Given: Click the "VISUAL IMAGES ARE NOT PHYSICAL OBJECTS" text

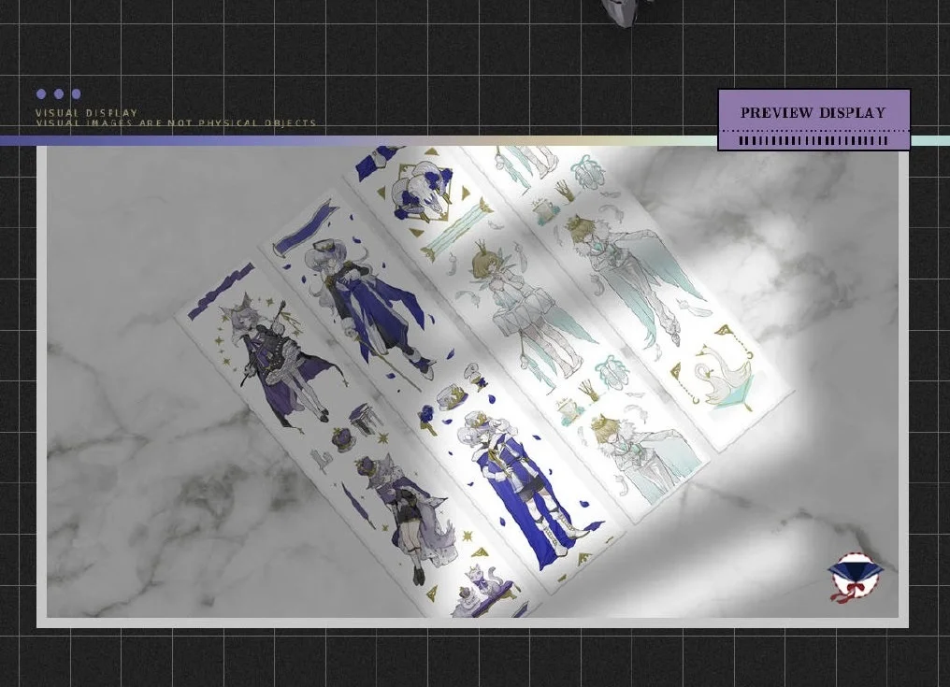Looking at the screenshot, I should 176,123.
